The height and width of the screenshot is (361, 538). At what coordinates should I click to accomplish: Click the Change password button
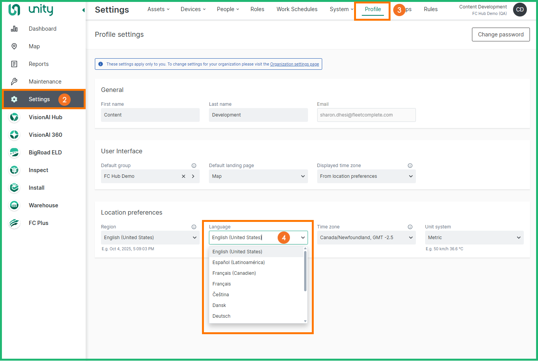(x=500, y=34)
